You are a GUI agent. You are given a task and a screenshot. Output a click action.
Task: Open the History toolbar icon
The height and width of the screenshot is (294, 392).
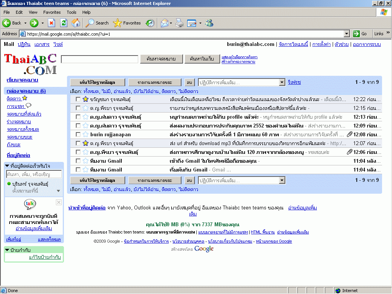[150, 23]
